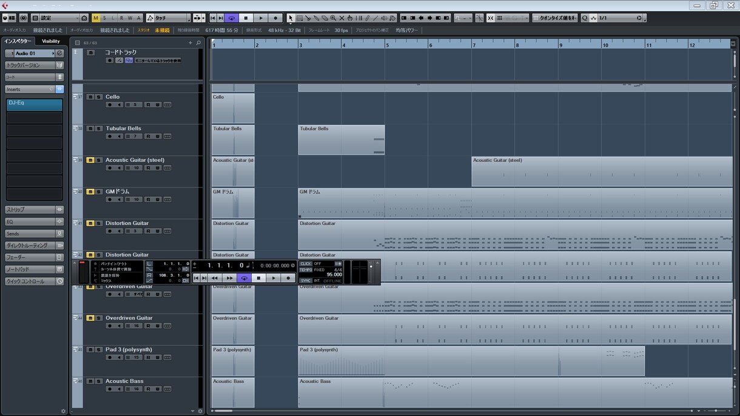Open the track search magnifier
Image resolution: width=740 pixels, height=416 pixels.
point(198,43)
